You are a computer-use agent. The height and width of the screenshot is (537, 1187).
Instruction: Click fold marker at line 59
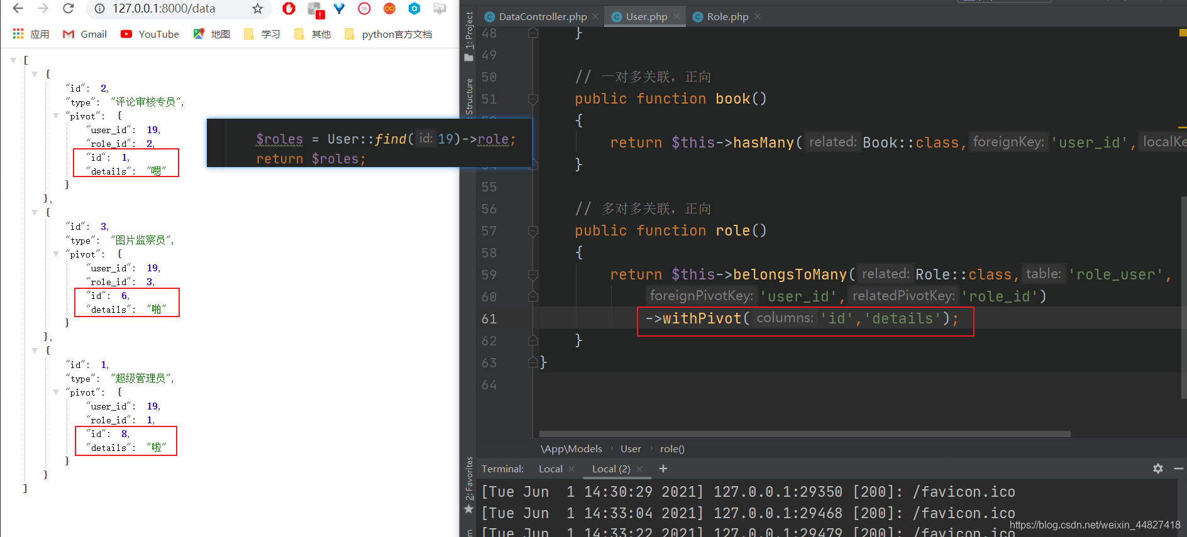pos(533,275)
